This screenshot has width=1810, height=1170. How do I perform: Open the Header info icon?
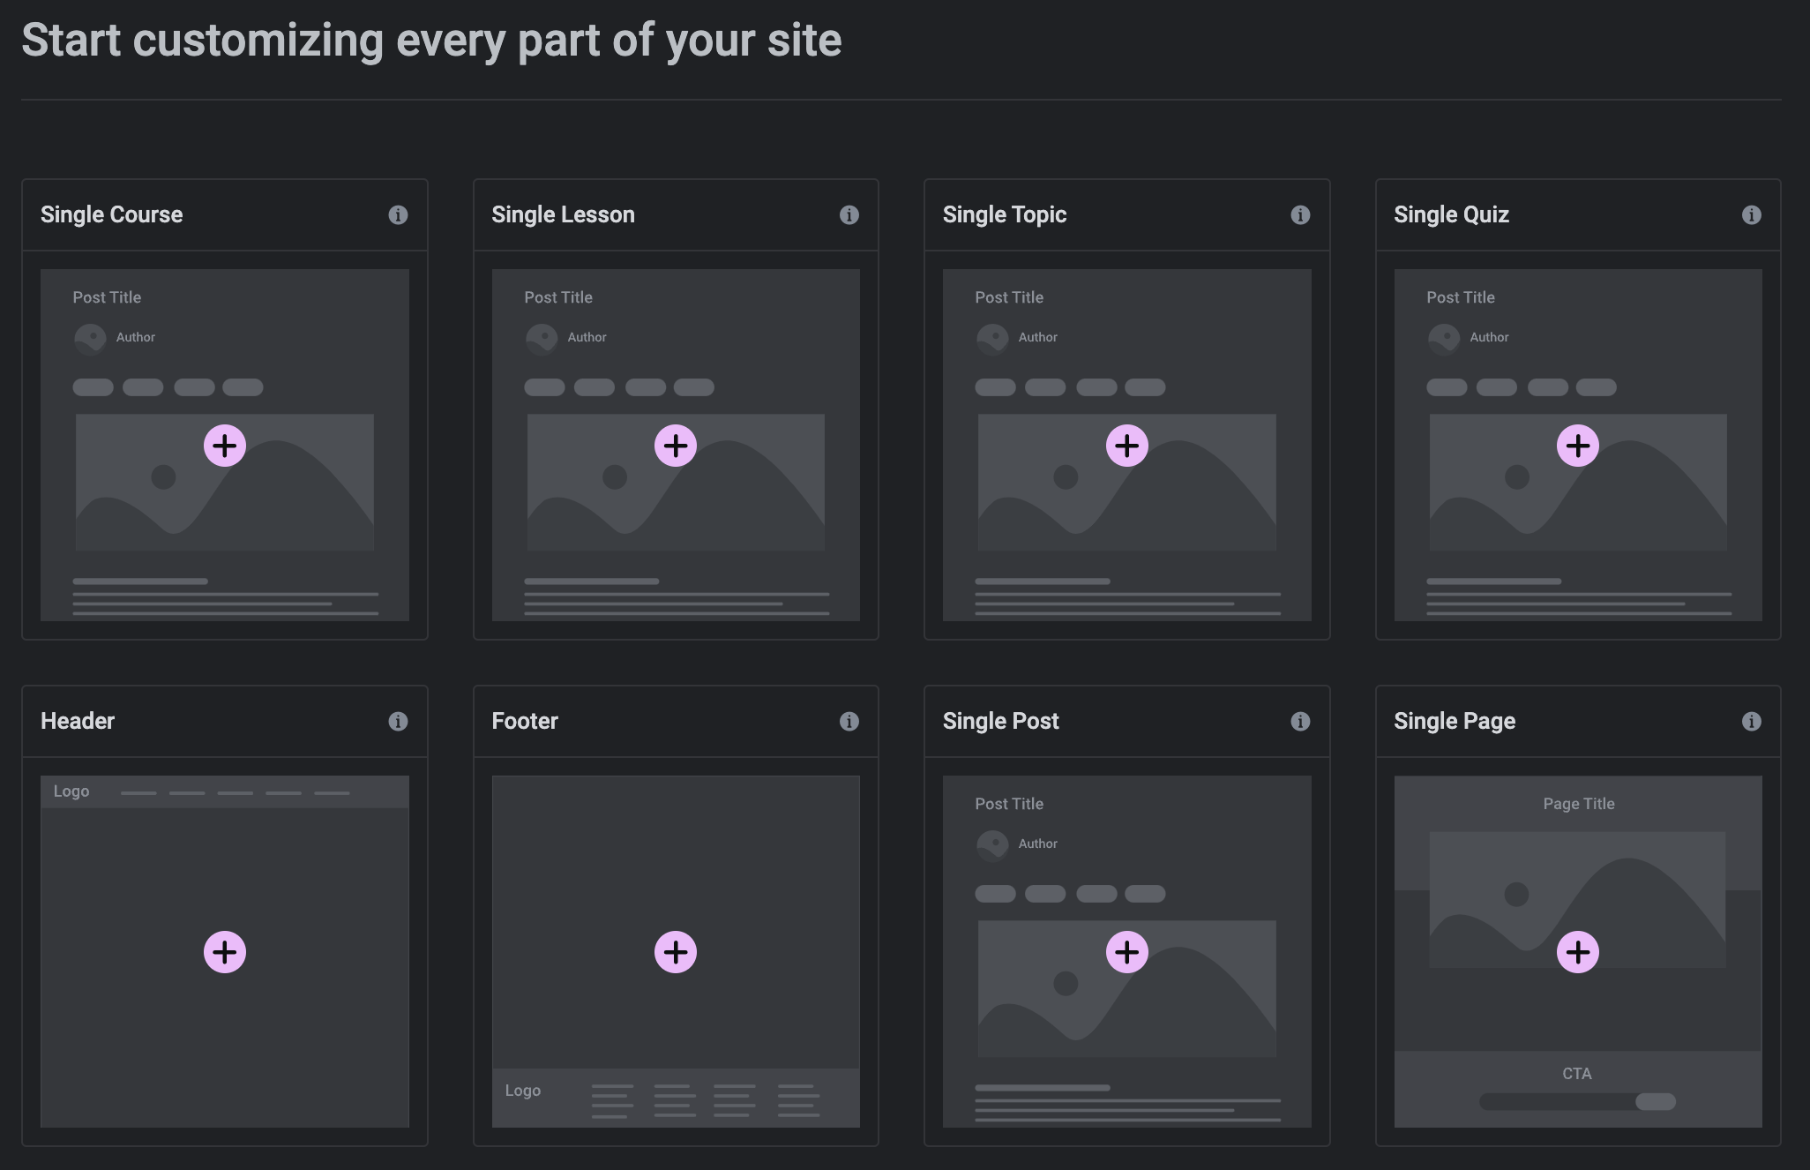tap(398, 722)
